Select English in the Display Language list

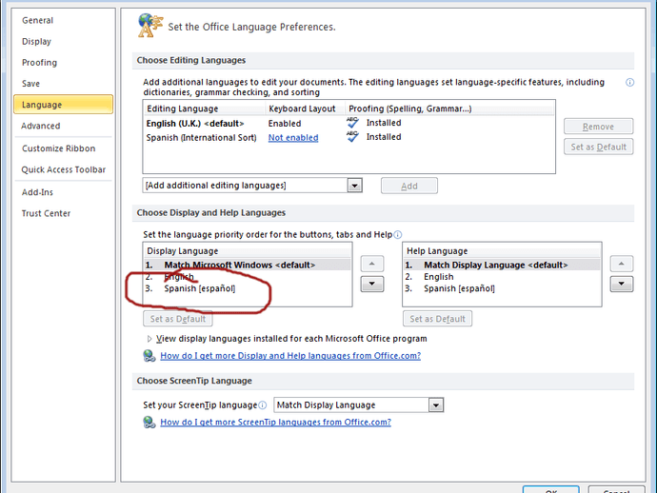[248, 277]
